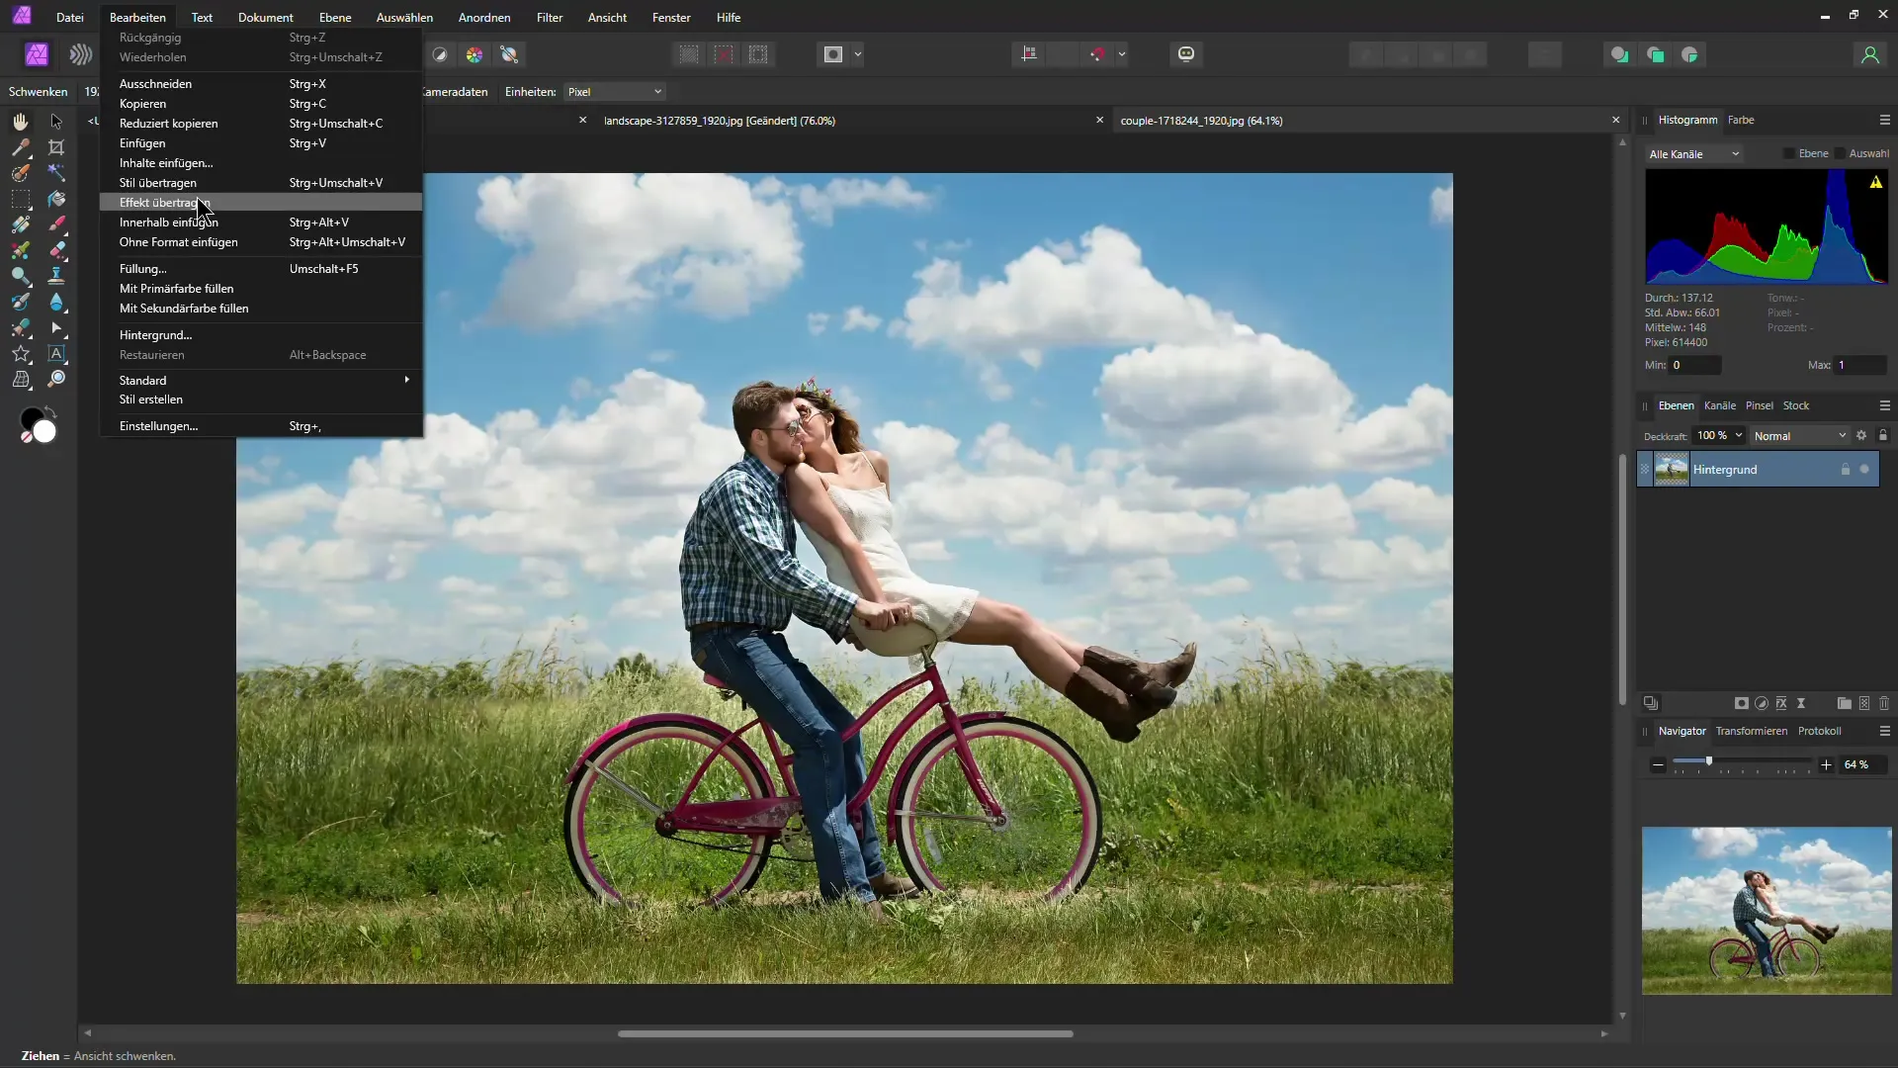
Task: Open the Deckkraft 100 % dropdown
Action: coord(1719,435)
